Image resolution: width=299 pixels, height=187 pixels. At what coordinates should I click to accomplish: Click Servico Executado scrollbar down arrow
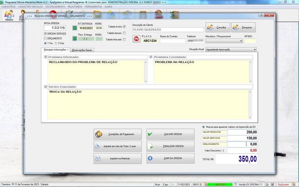[x=250, y=117]
